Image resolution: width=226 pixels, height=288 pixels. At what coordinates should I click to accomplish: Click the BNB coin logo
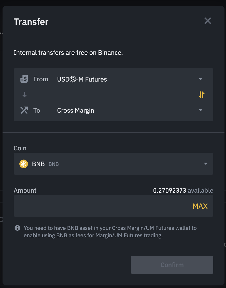pos(24,164)
